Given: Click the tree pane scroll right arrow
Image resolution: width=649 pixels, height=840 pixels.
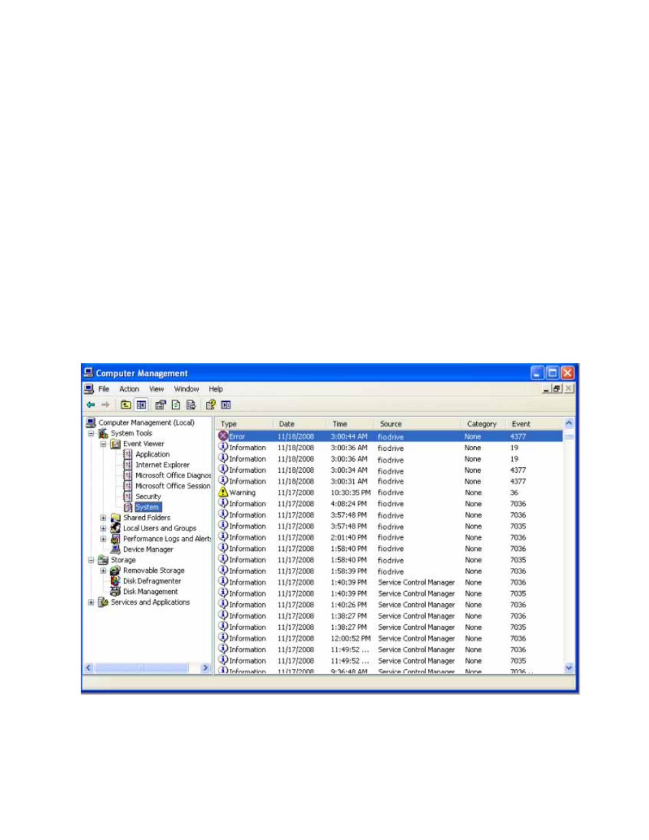Looking at the screenshot, I should click(205, 668).
